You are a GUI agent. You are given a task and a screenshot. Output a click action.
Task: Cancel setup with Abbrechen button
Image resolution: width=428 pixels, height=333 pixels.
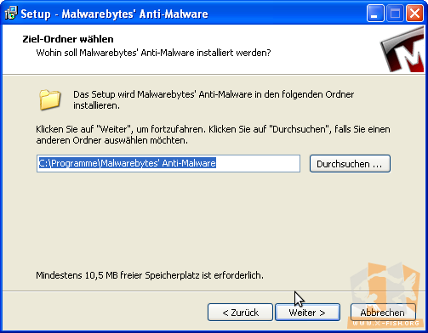click(x=383, y=313)
